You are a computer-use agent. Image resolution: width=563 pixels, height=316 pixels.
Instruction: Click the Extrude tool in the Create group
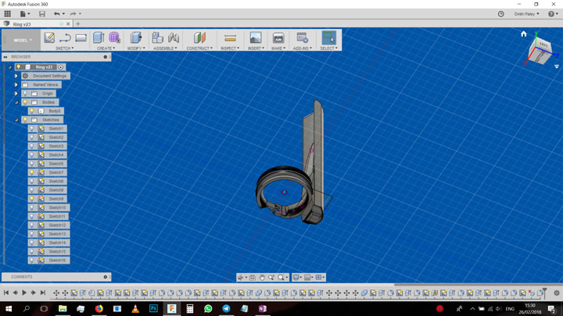click(99, 37)
